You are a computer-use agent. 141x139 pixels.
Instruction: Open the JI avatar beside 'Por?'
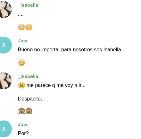pos(5,129)
